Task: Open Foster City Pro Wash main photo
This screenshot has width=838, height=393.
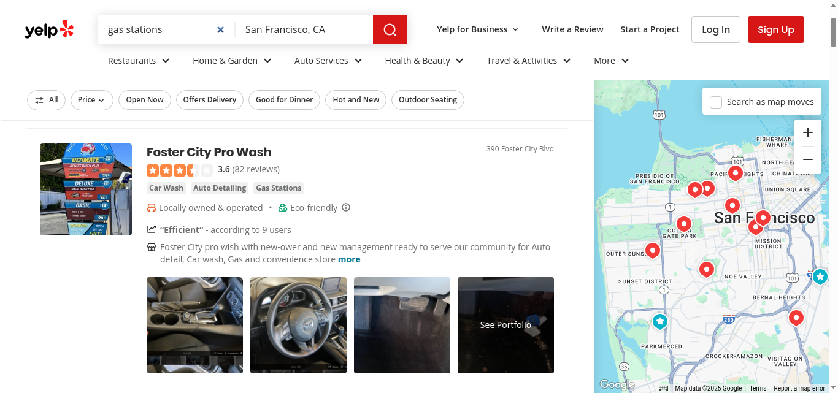Action: click(86, 189)
